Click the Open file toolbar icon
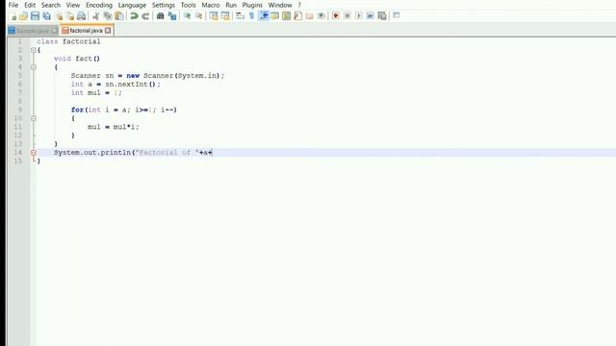The width and height of the screenshot is (616, 346). tap(23, 16)
